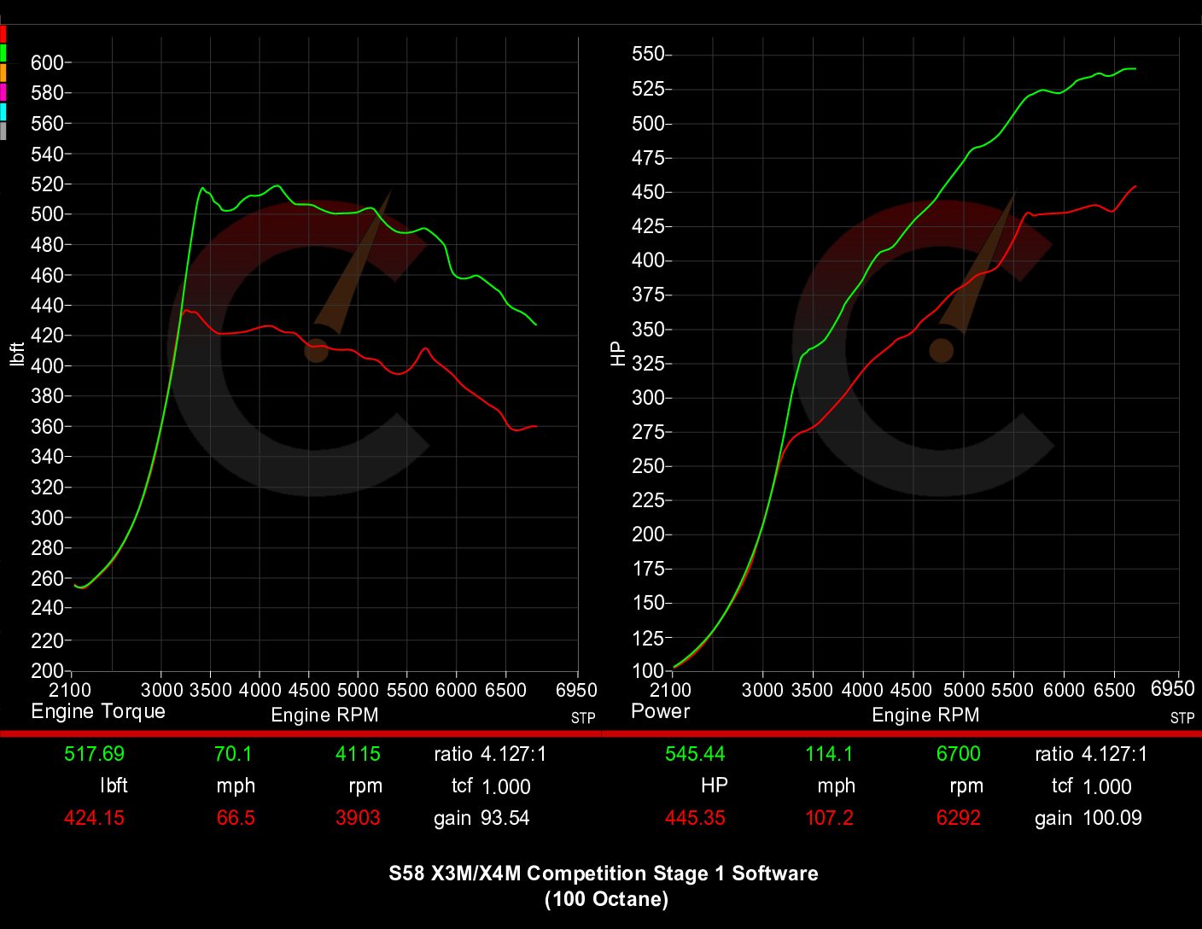This screenshot has height=929, width=1202.
Task: Click the Engine Torque graph title
Action: [98, 711]
